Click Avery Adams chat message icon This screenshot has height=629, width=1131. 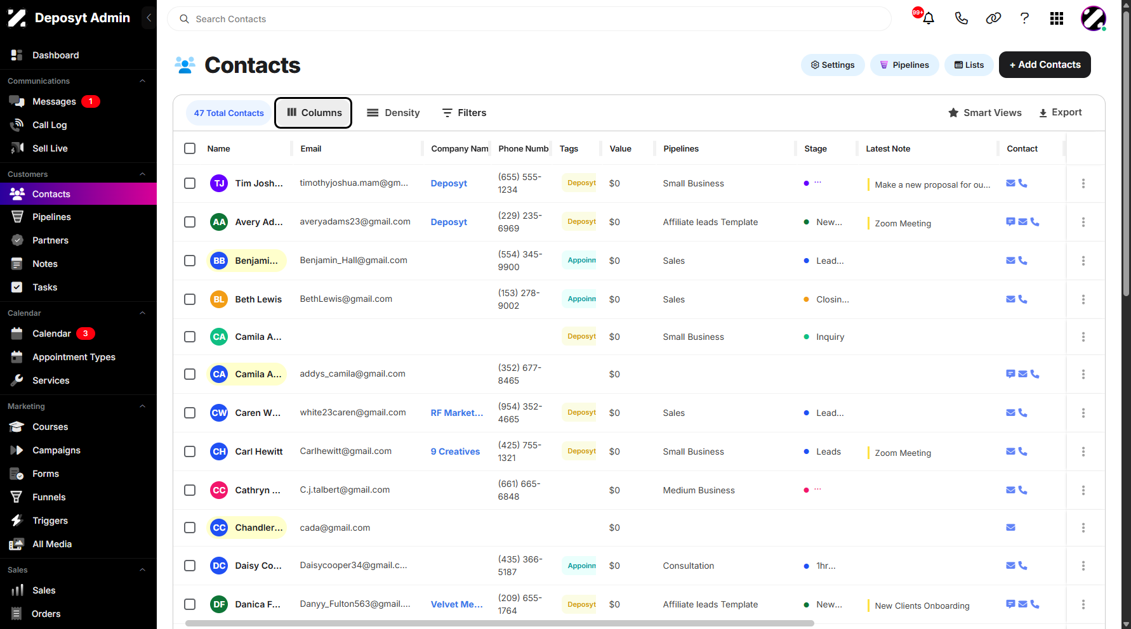(x=1010, y=222)
